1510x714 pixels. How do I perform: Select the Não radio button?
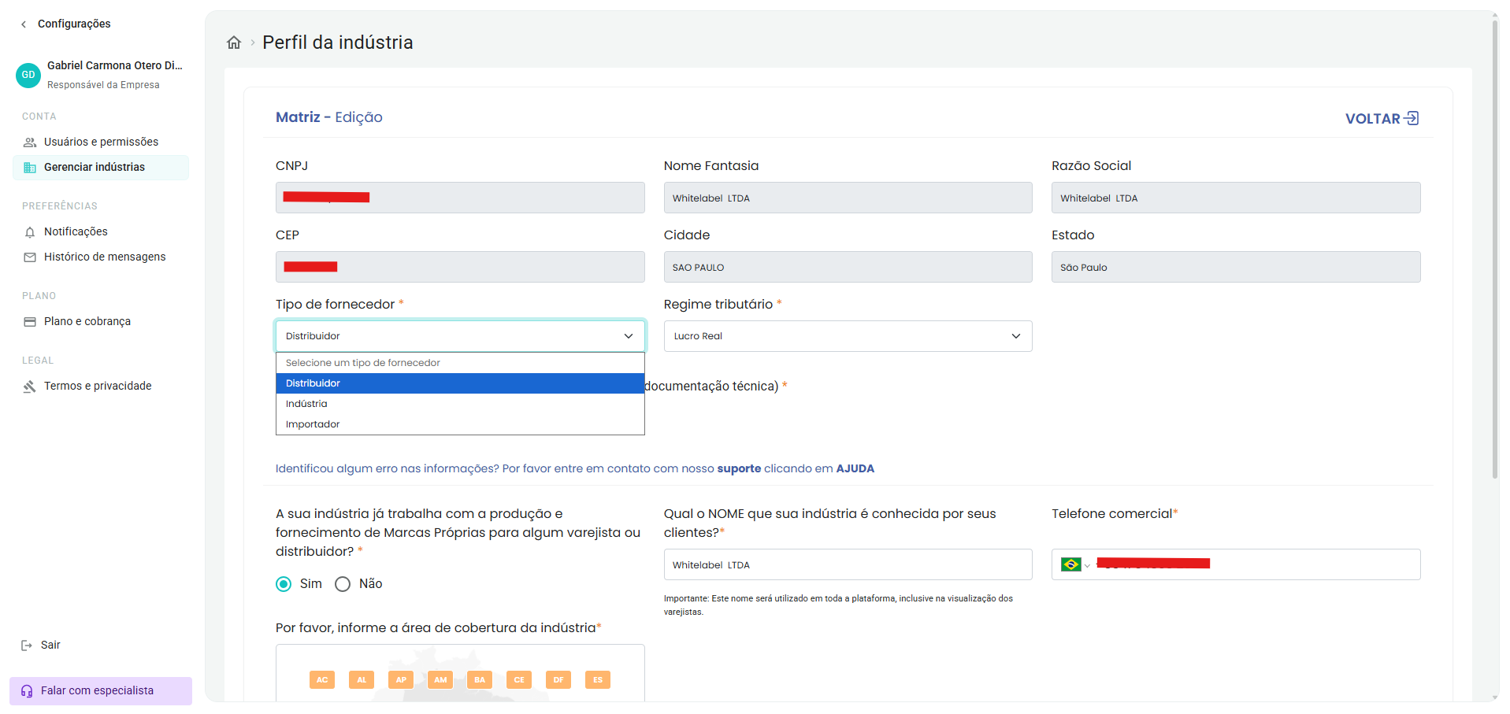pyautogui.click(x=343, y=584)
